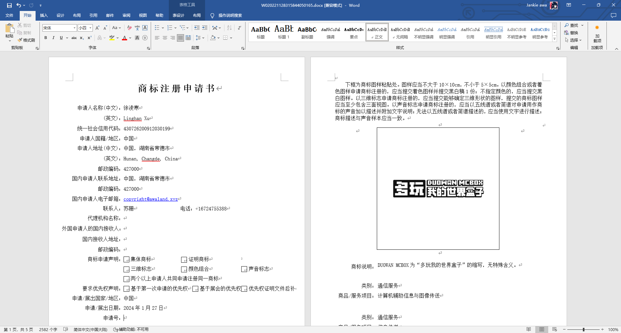Click the Get Add-ins icon

[597, 34]
